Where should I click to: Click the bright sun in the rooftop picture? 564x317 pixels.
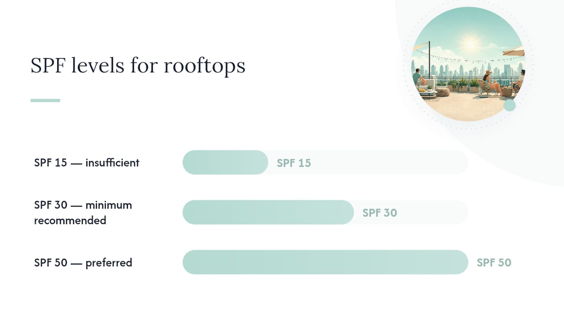pos(471,44)
